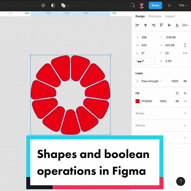Add a stroke with plus icon
The image size is (191, 191).
coord(185,113)
